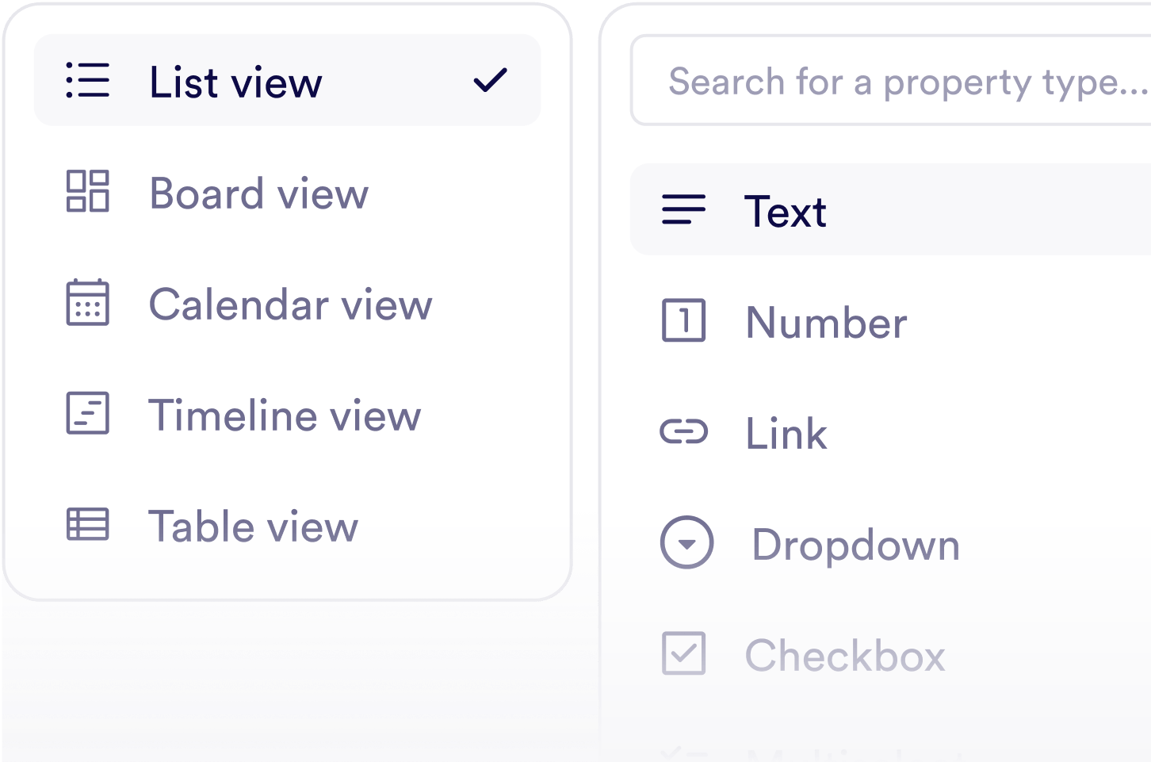Image resolution: width=1151 pixels, height=762 pixels.
Task: Open the Calendar view via its calendar icon
Action: tap(88, 303)
